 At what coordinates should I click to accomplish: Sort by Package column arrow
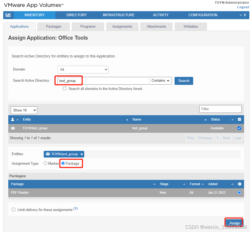pos(154,184)
